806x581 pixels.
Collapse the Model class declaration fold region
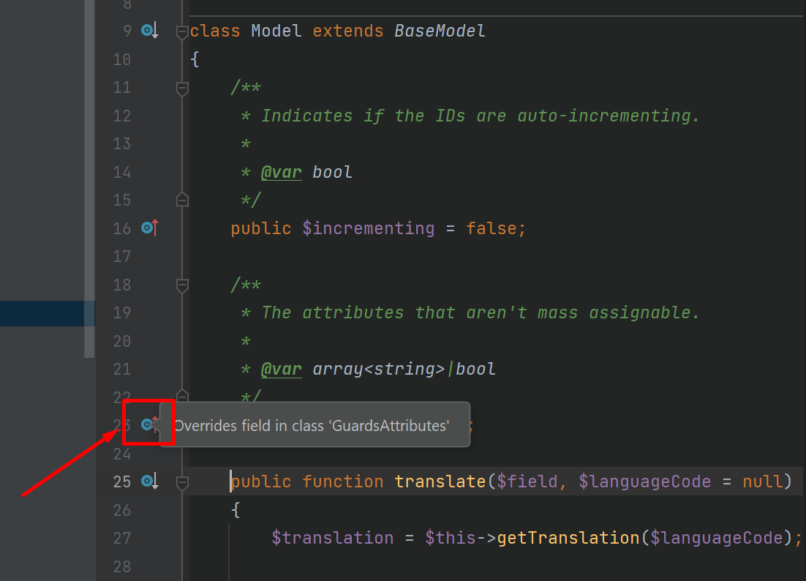pos(181,30)
